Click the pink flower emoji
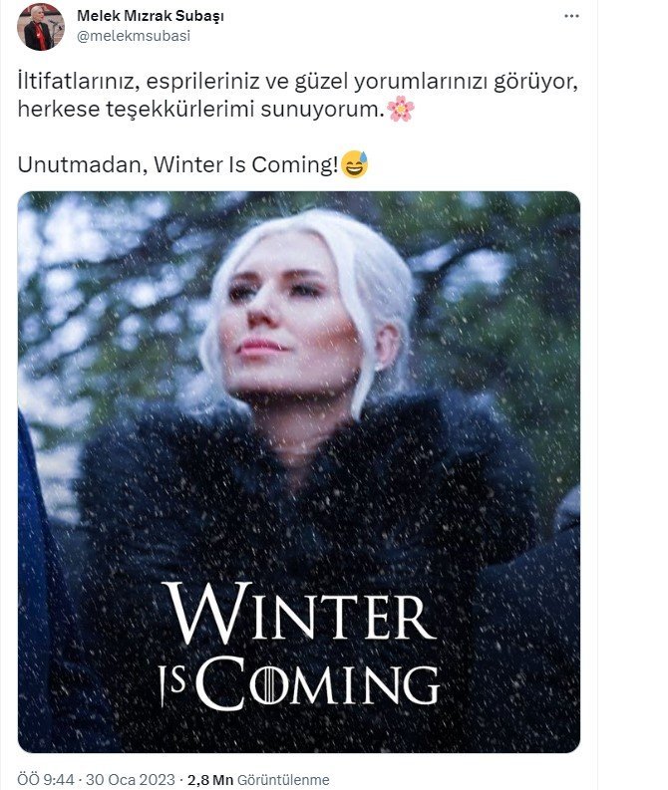 [401, 109]
